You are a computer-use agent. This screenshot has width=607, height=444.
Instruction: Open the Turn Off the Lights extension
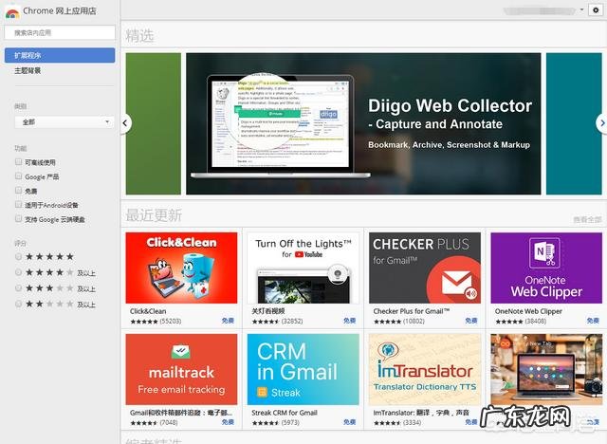(x=302, y=268)
